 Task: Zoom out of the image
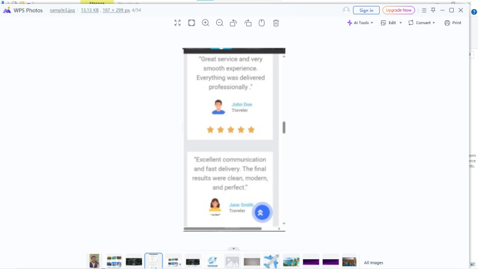pos(219,23)
